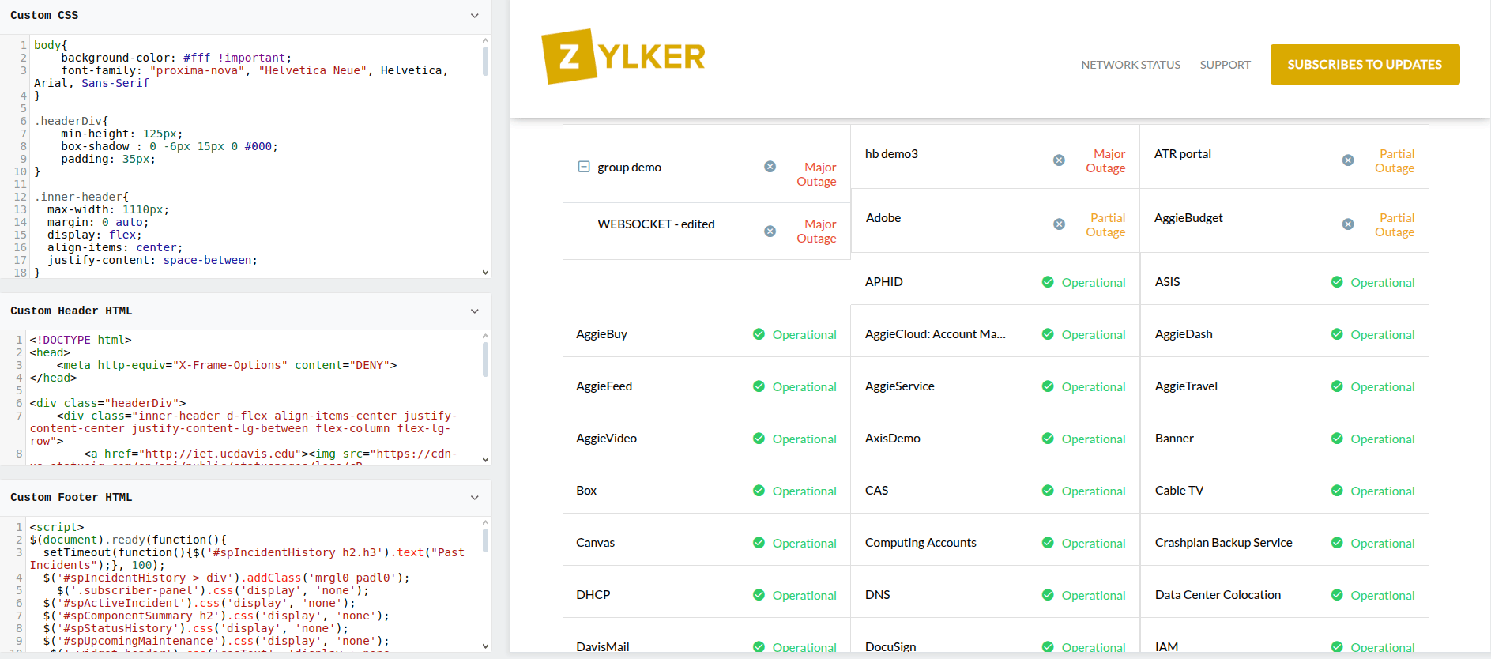Select the Computing Accounts component name

921,543
